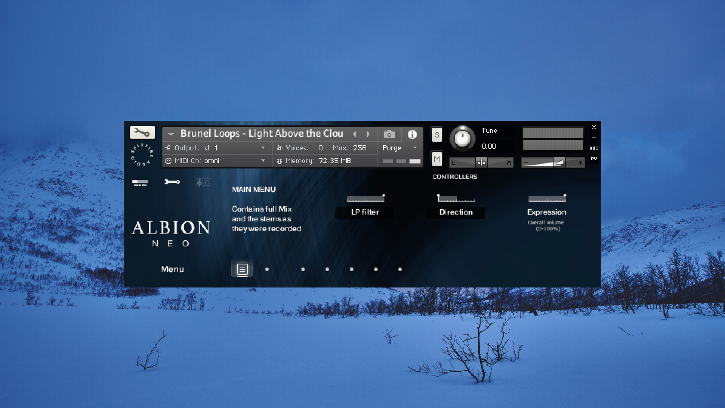Click the output routing icon beside Output
This screenshot has width=725, height=408.
coord(168,148)
